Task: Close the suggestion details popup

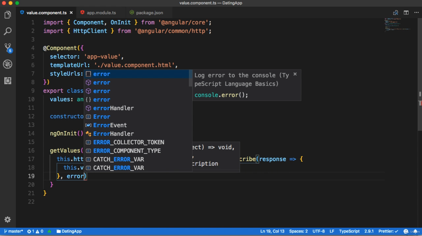Action: click(x=295, y=74)
